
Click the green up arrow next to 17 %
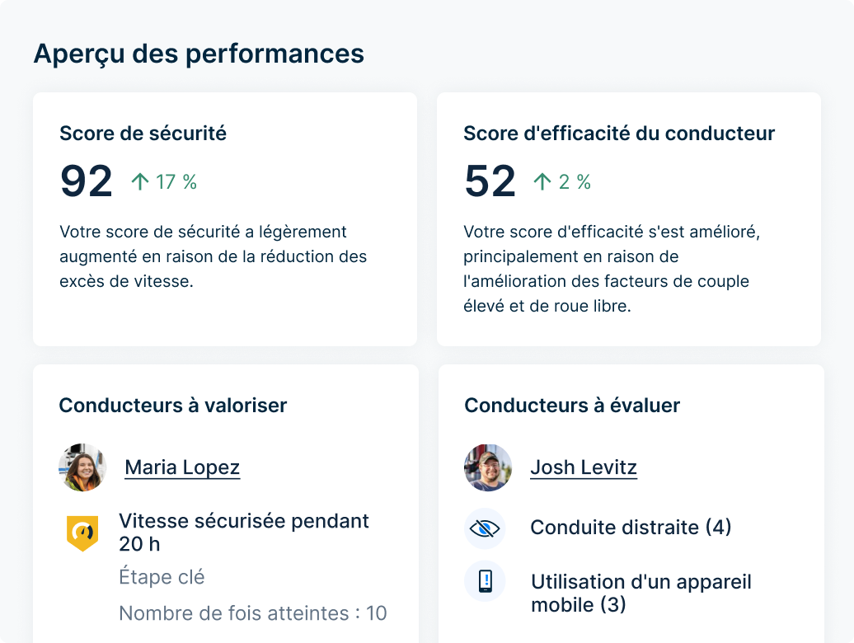click(x=140, y=180)
